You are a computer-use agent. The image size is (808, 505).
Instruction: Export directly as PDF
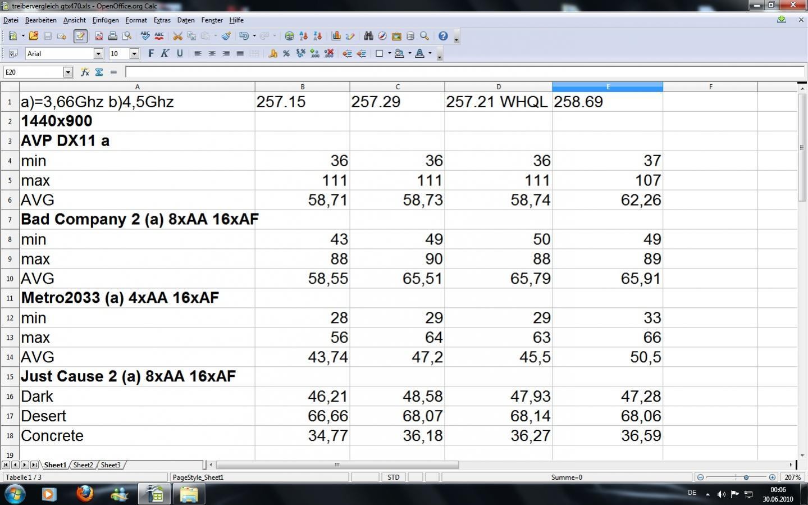coord(99,36)
